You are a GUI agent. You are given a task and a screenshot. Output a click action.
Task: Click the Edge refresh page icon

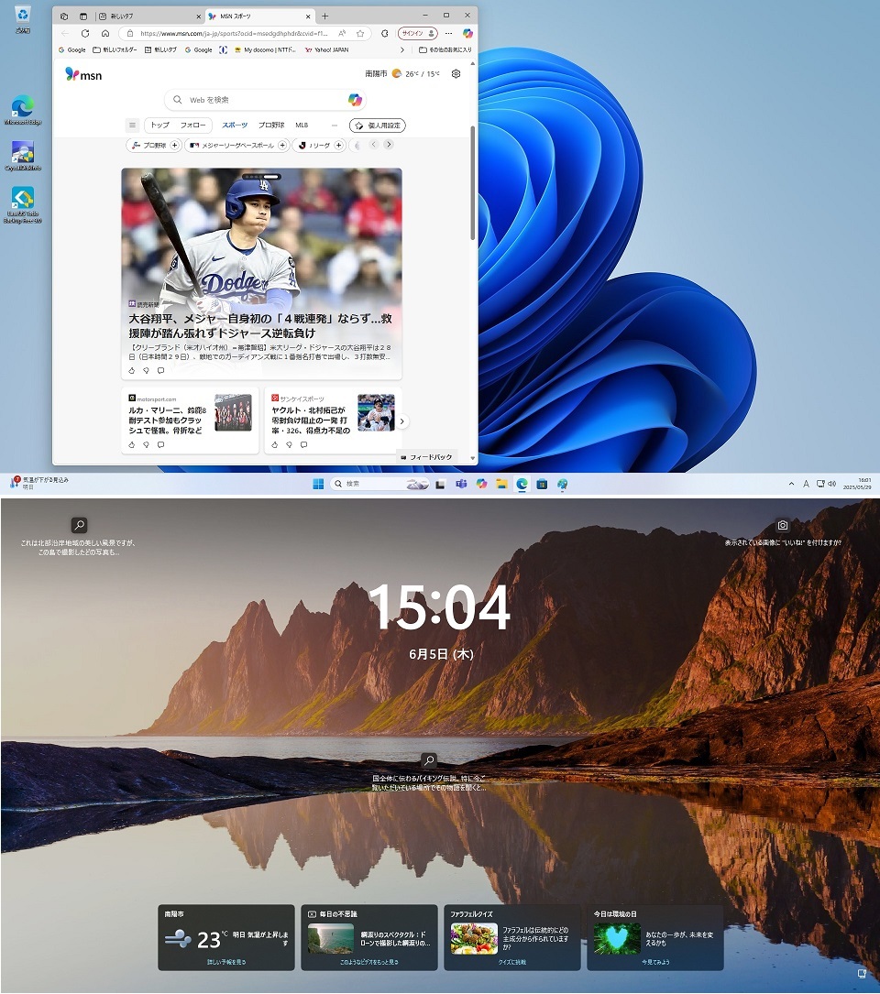click(x=85, y=33)
